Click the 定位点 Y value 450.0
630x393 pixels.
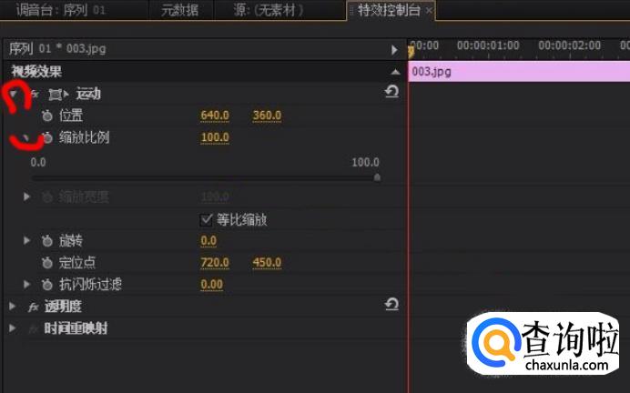267,263
